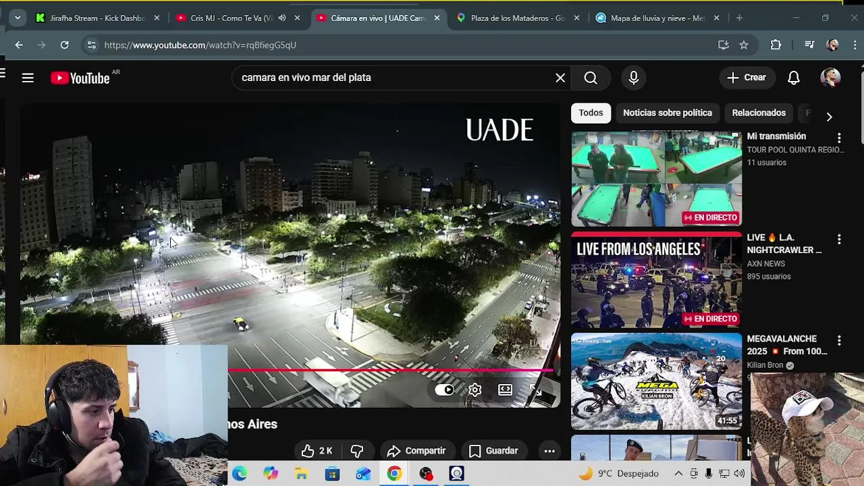864x486 pixels.
Task: Go to YouTube home via logo
Action: click(80, 78)
